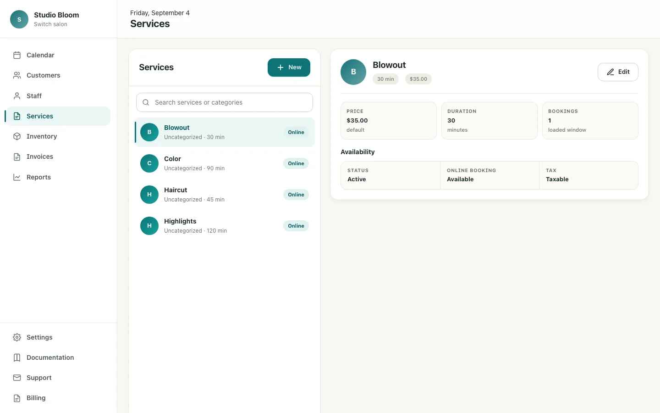The width and height of the screenshot is (660, 413).
Task: Click the $35.00 price chip
Action: click(418, 79)
